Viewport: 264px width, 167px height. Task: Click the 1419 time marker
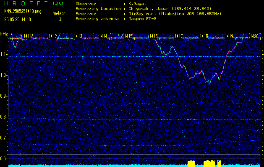pos(229,36)
